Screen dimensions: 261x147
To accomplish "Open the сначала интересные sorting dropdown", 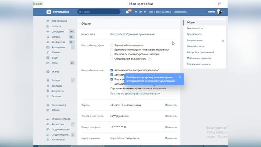I will [154, 89].
